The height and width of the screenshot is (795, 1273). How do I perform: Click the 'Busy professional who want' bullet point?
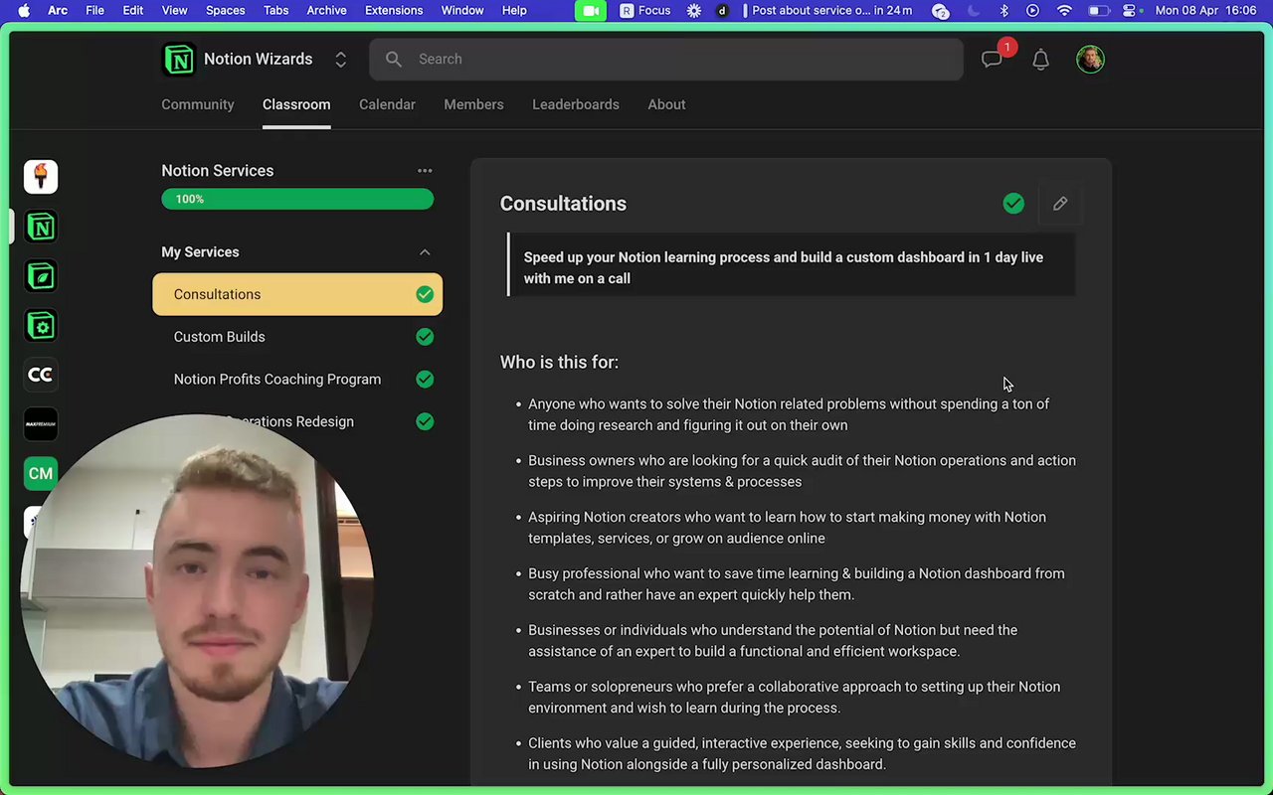(x=796, y=584)
